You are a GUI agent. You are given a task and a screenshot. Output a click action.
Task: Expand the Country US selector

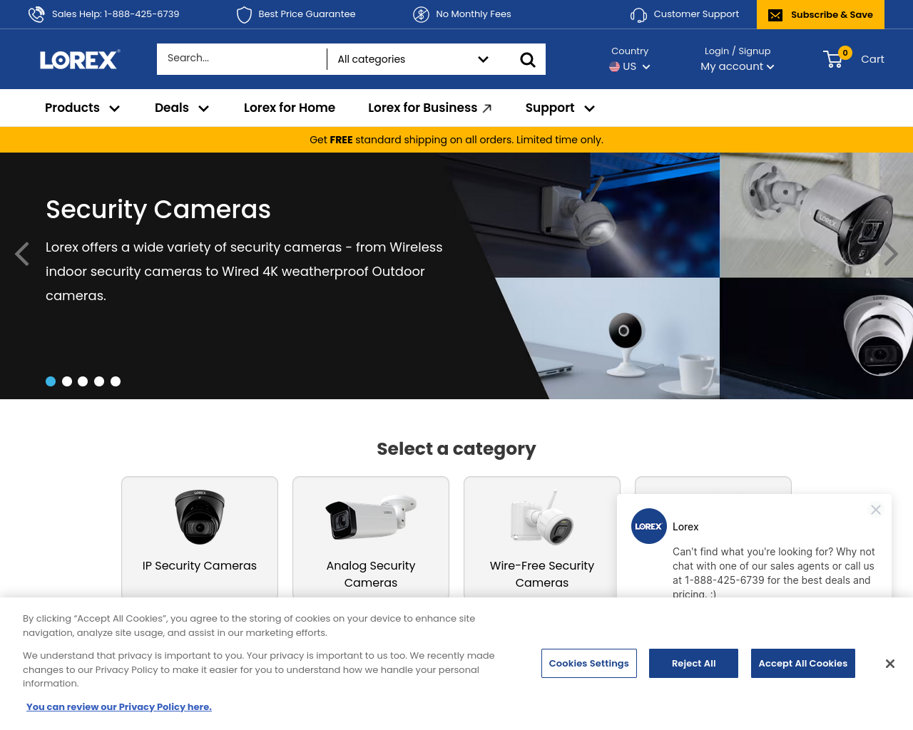coord(630,66)
